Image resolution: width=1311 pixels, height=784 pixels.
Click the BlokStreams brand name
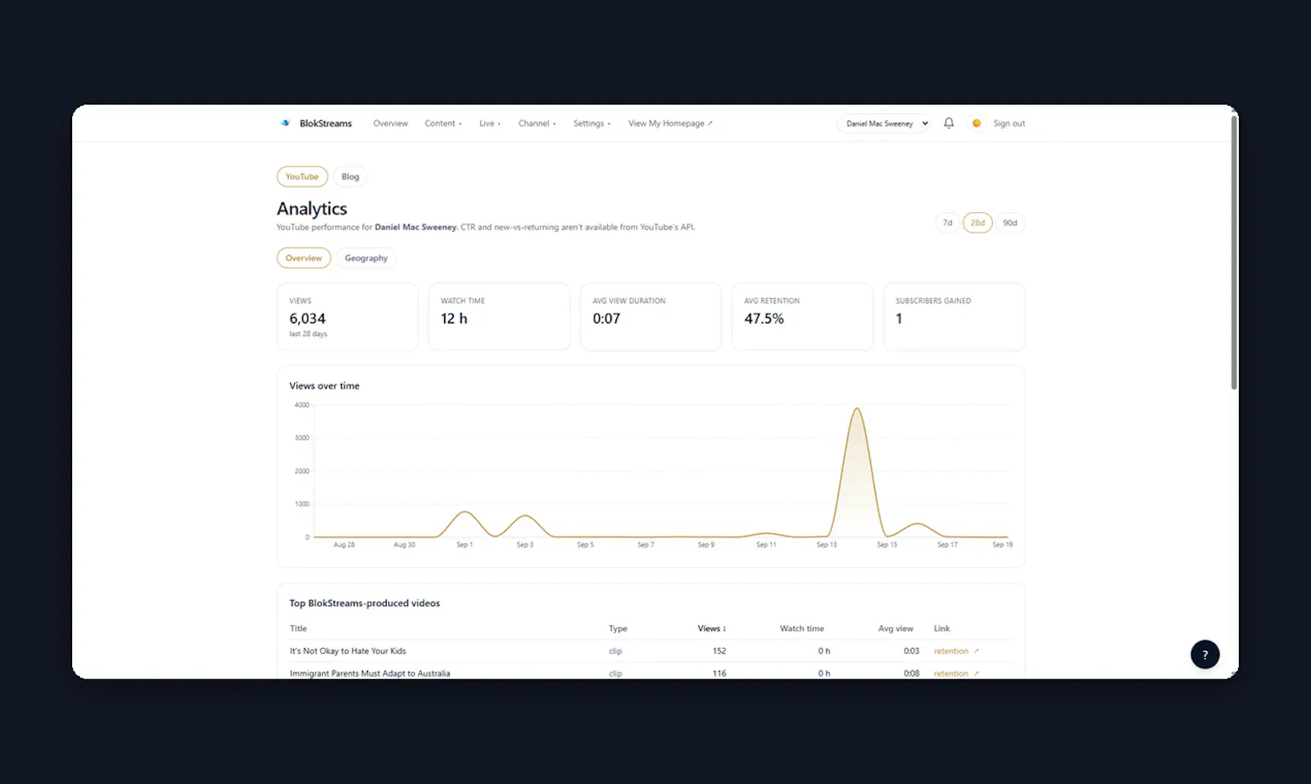(325, 124)
